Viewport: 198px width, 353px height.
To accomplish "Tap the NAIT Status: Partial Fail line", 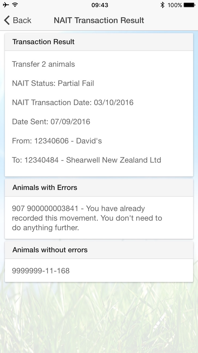I will coord(53,83).
